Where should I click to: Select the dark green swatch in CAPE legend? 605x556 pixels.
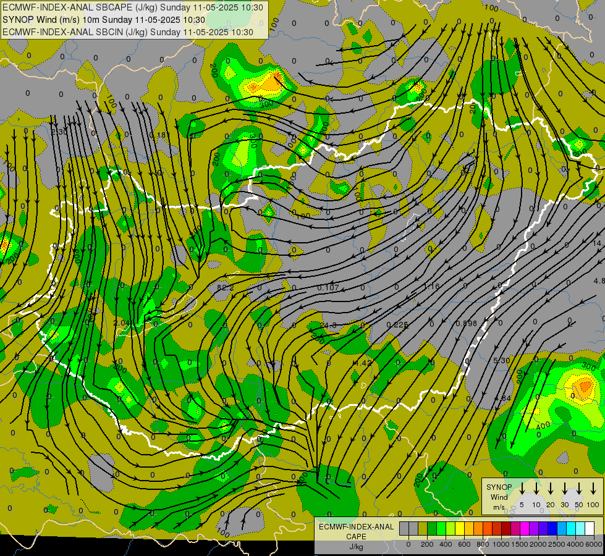[x=432, y=528]
